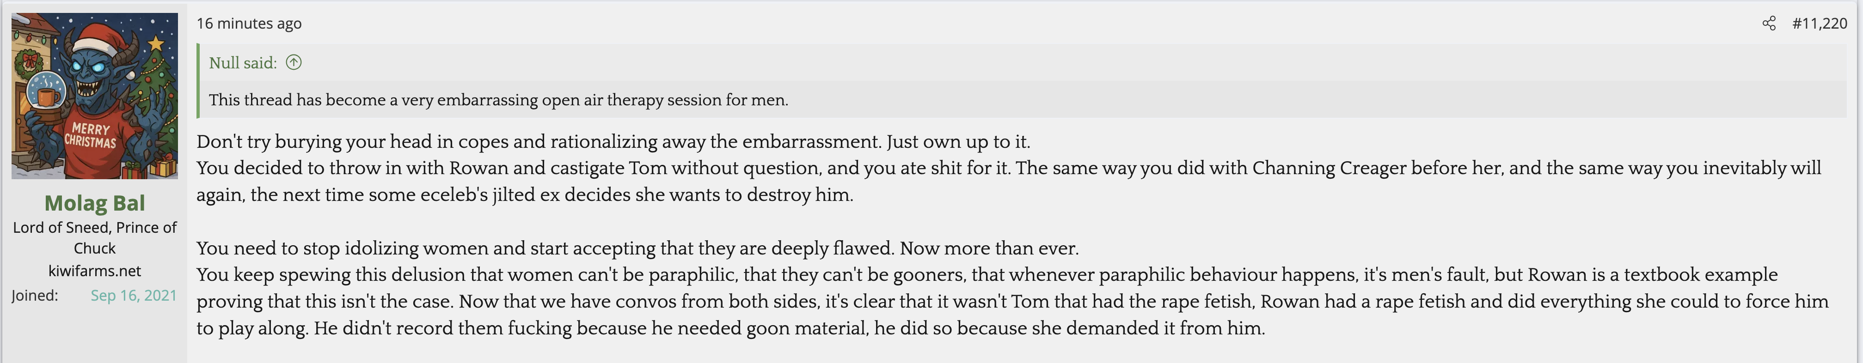Click the quoted text 'This thread has become...'

click(498, 100)
